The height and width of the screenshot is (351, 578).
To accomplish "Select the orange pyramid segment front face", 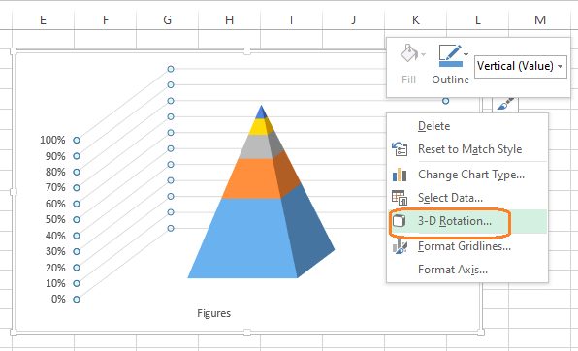I will 251,178.
